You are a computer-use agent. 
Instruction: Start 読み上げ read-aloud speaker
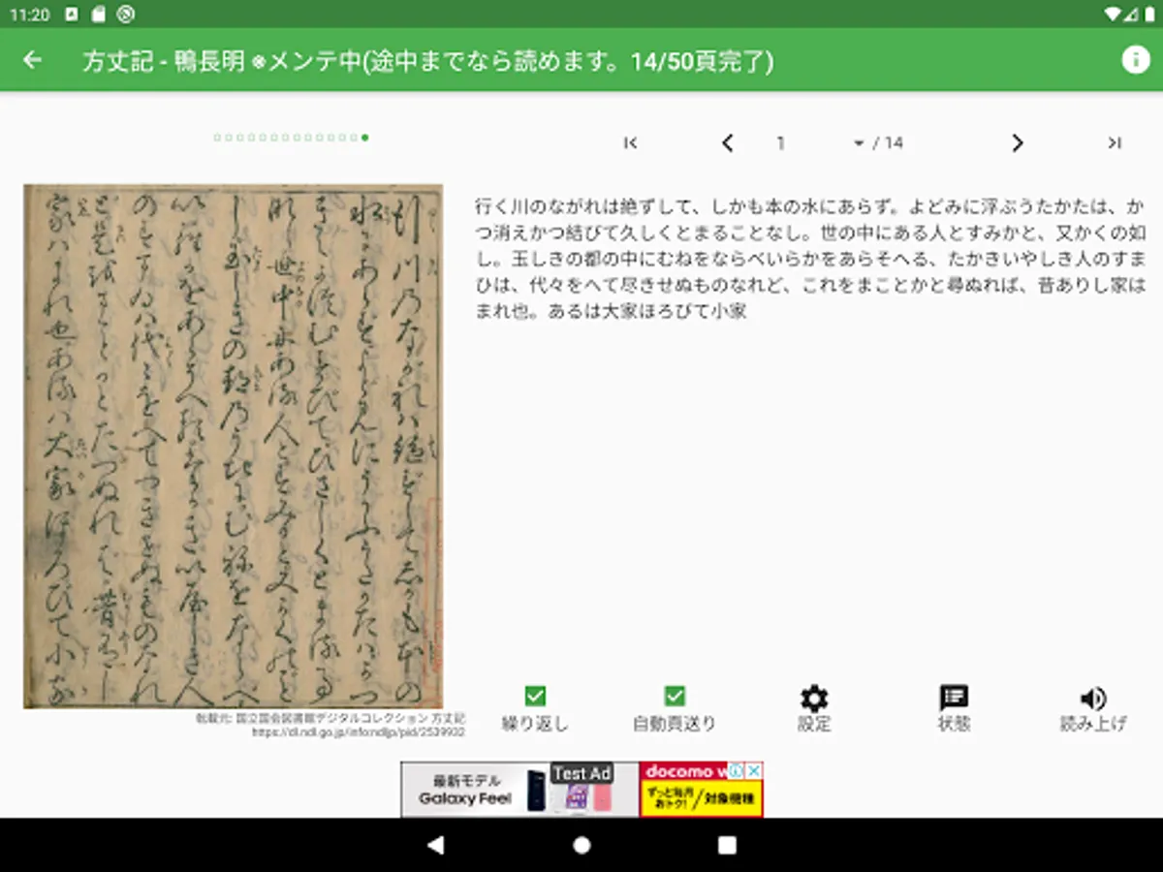coord(1093,698)
